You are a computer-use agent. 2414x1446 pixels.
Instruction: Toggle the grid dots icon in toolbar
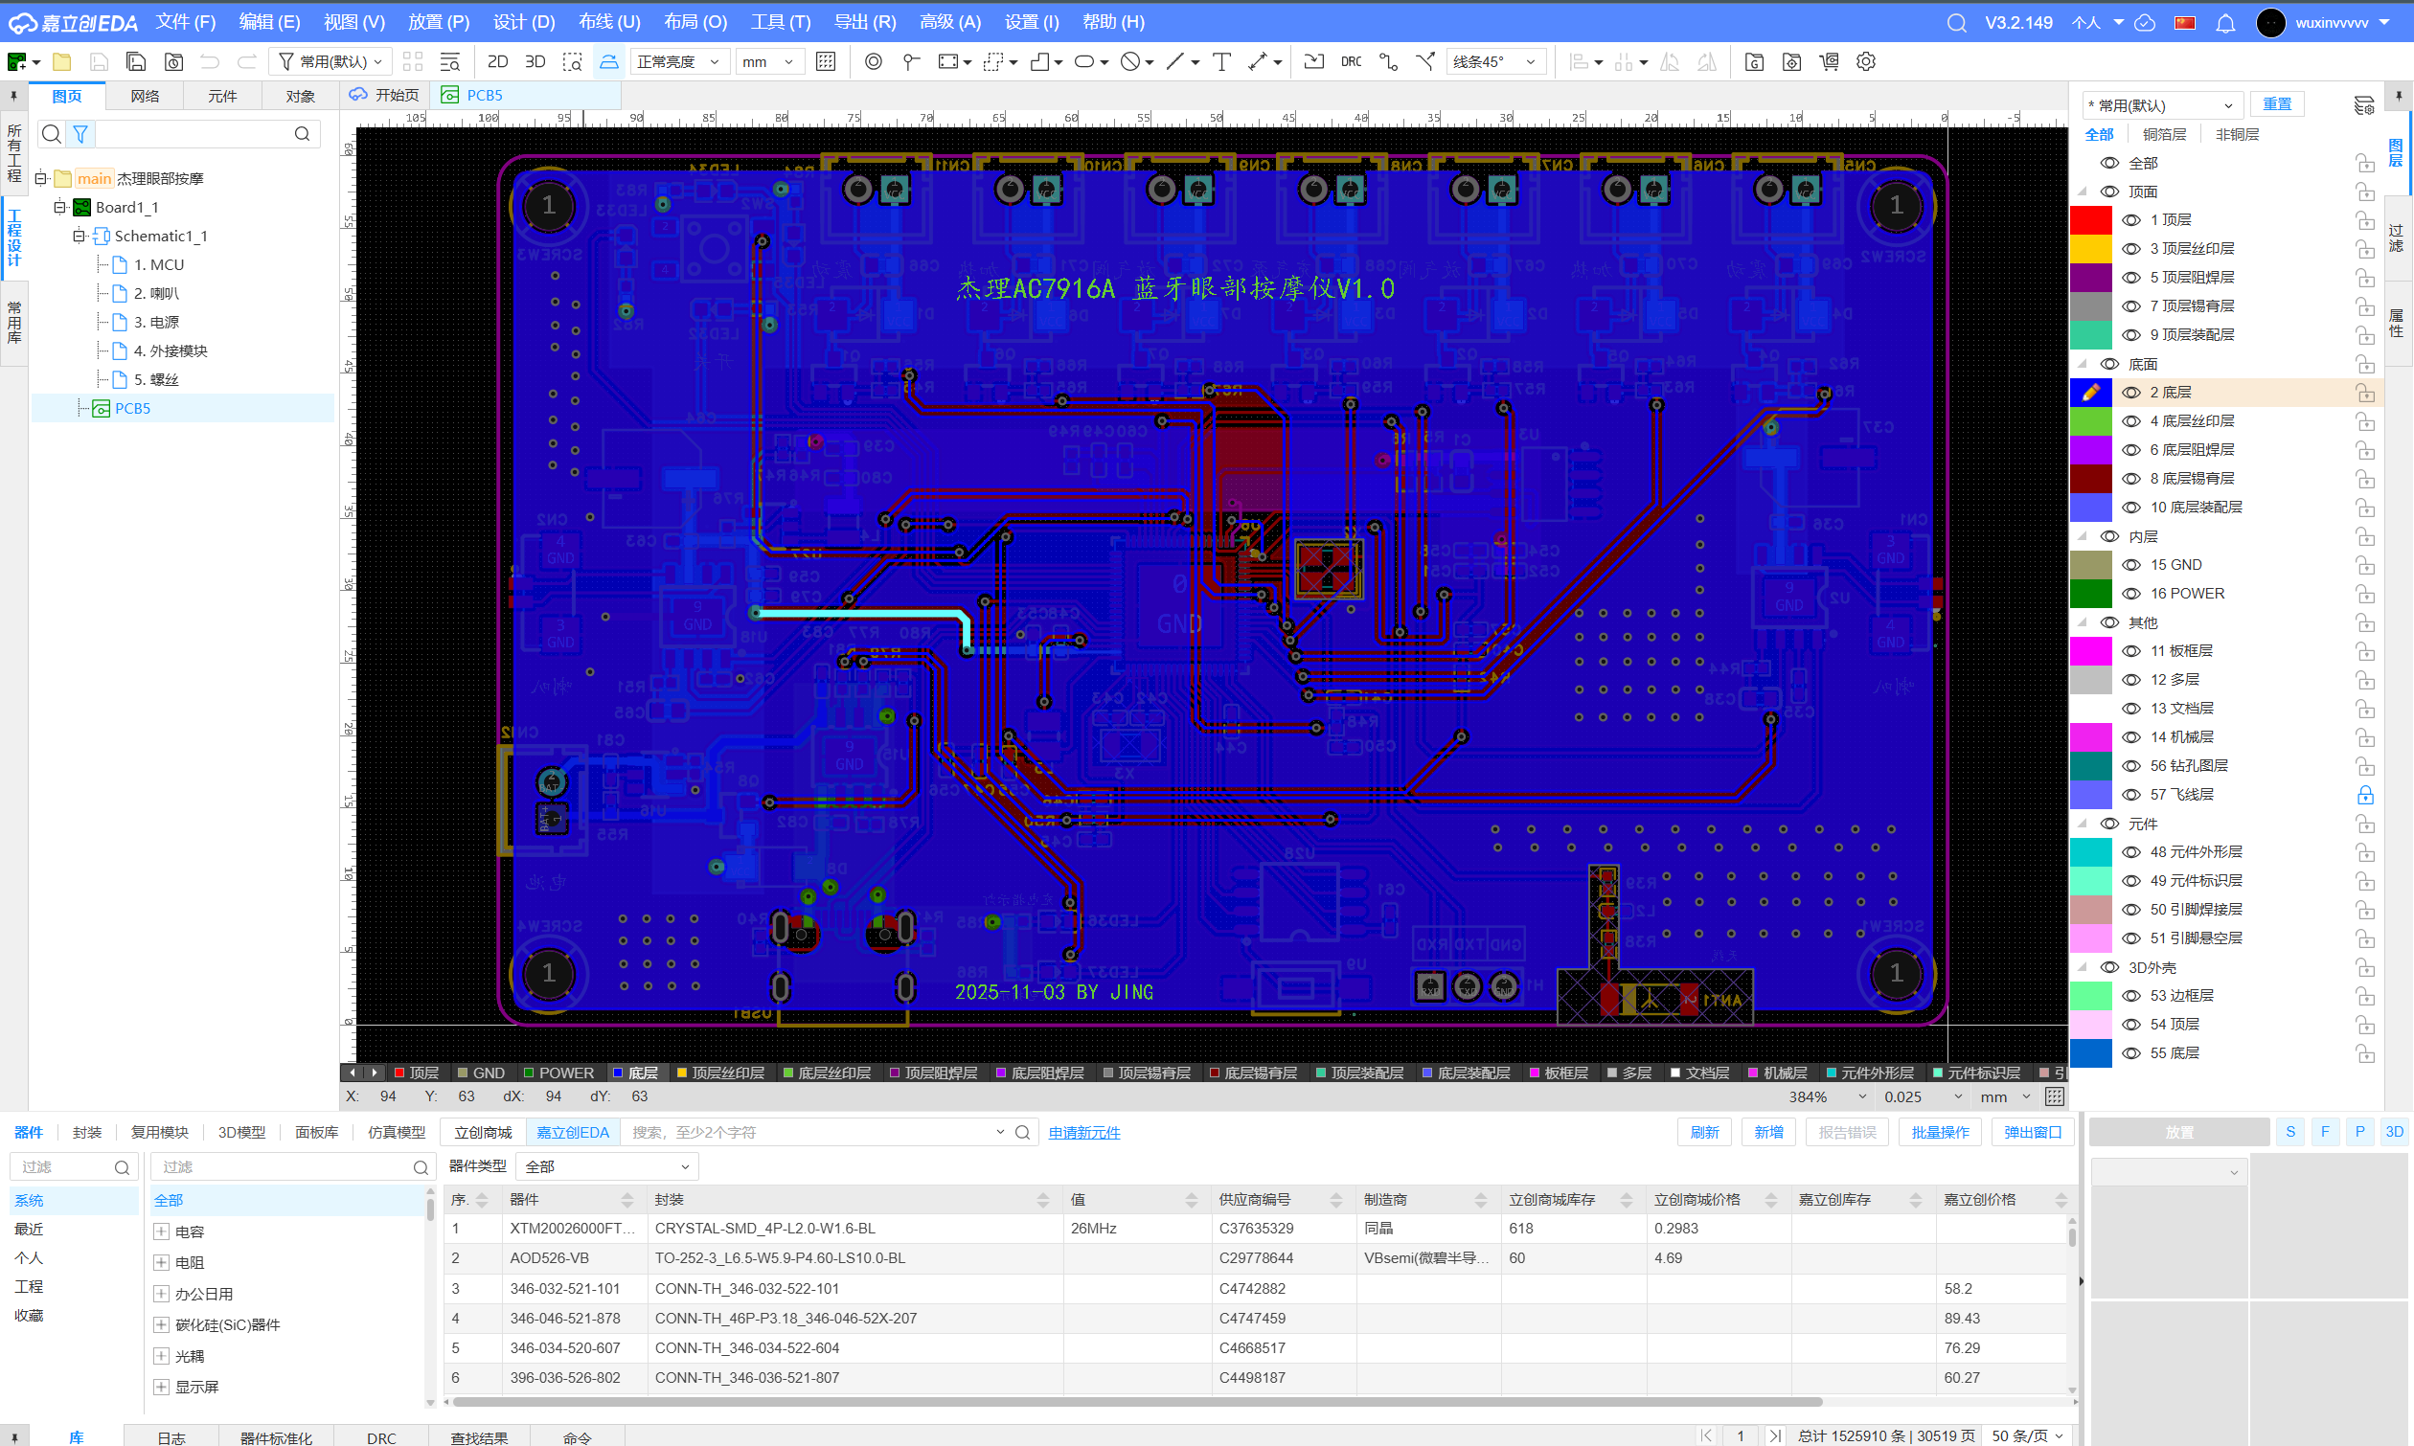826,61
